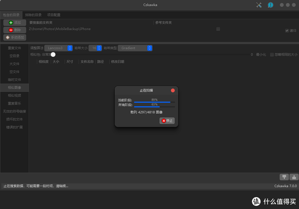The height and width of the screenshot is (209, 299).
Task: Open the Lanczos3 resize algorithm dropdown
Action: pyautogui.click(x=58, y=48)
